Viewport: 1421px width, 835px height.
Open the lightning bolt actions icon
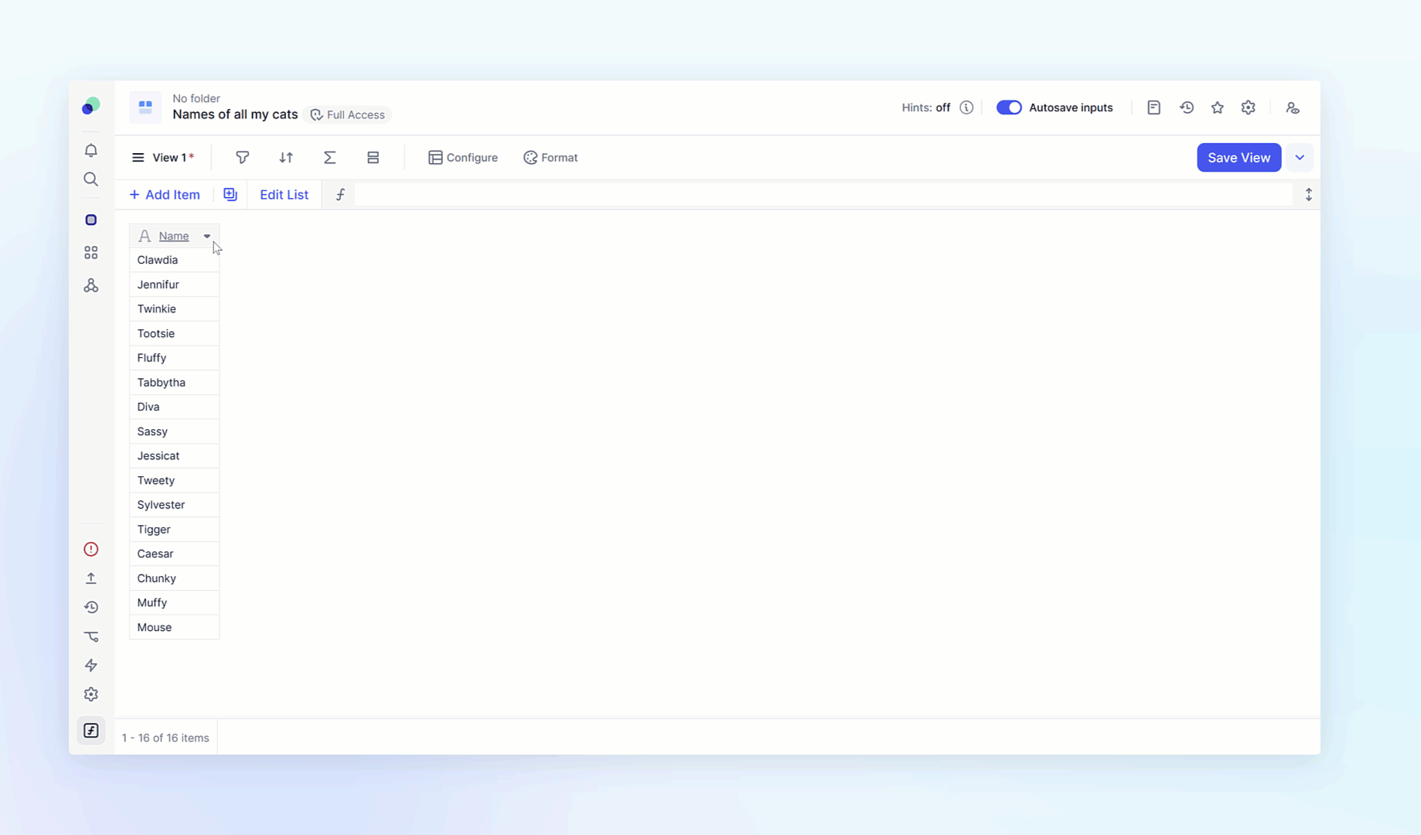tap(90, 666)
